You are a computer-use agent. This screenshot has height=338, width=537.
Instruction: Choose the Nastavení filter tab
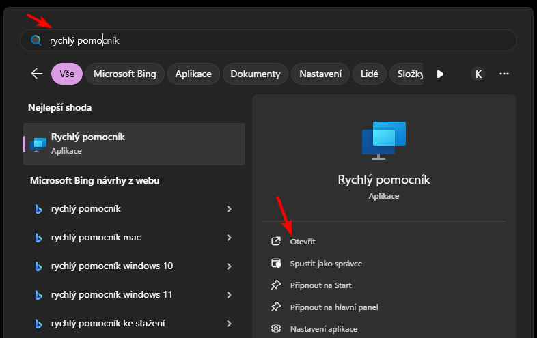coord(321,74)
